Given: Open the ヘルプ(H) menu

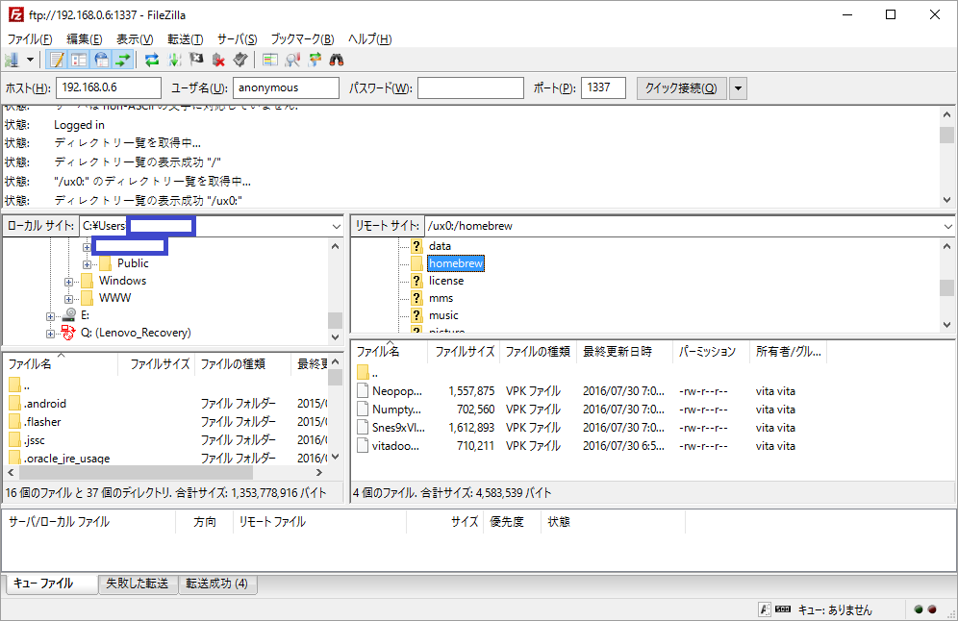Looking at the screenshot, I should tap(369, 39).
